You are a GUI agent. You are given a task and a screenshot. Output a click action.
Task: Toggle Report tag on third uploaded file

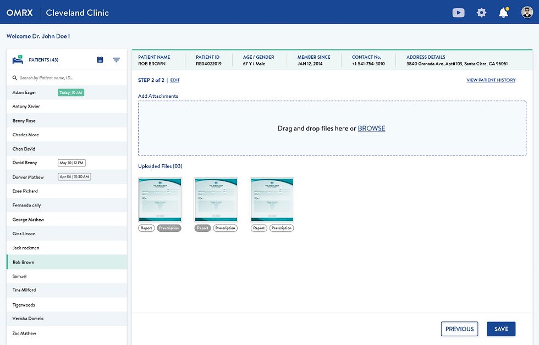259,228
